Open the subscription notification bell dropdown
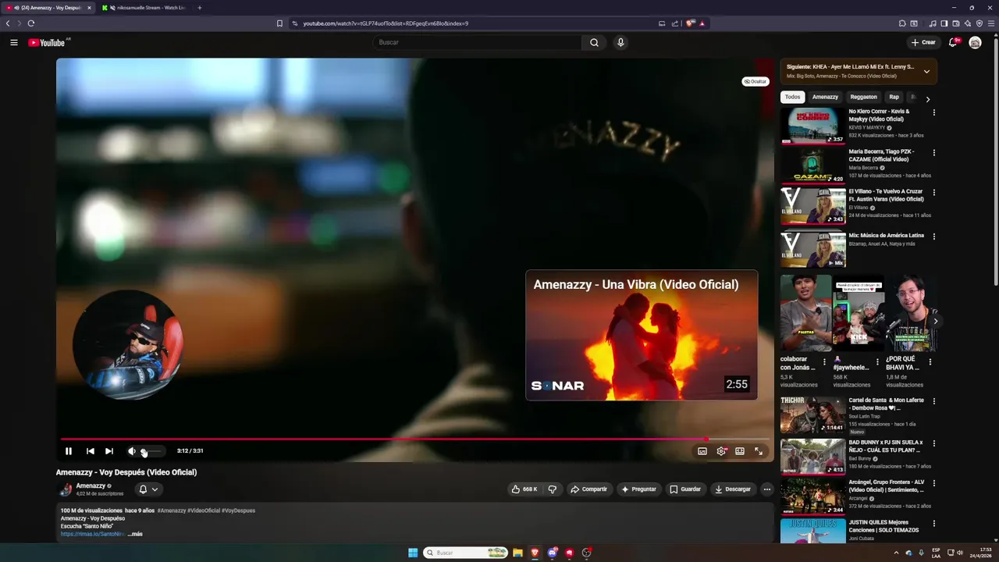Viewport: 999px width, 562px height. (x=148, y=489)
